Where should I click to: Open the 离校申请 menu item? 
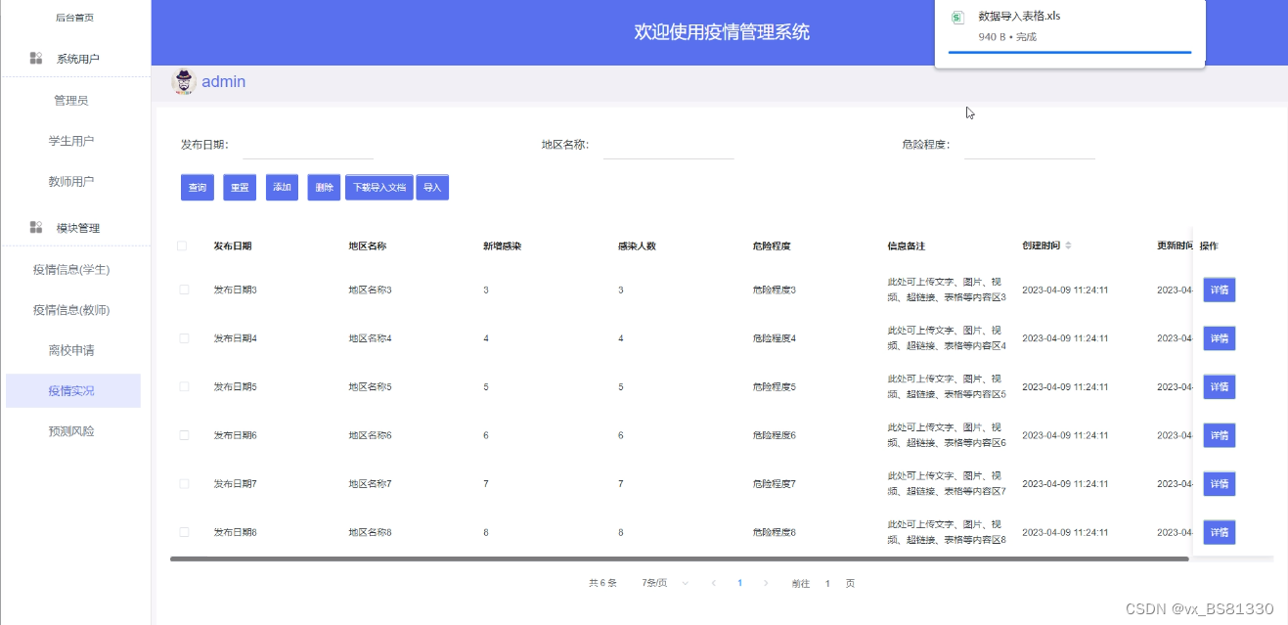pos(72,350)
